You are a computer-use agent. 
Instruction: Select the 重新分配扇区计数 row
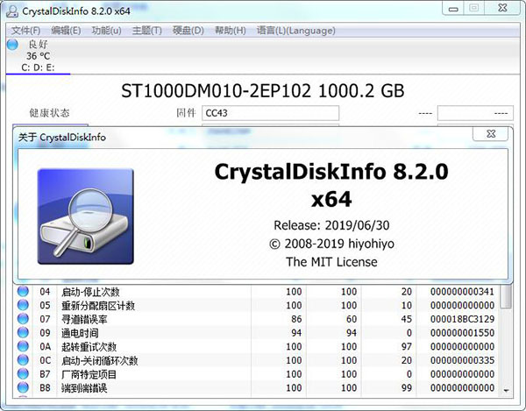point(256,305)
